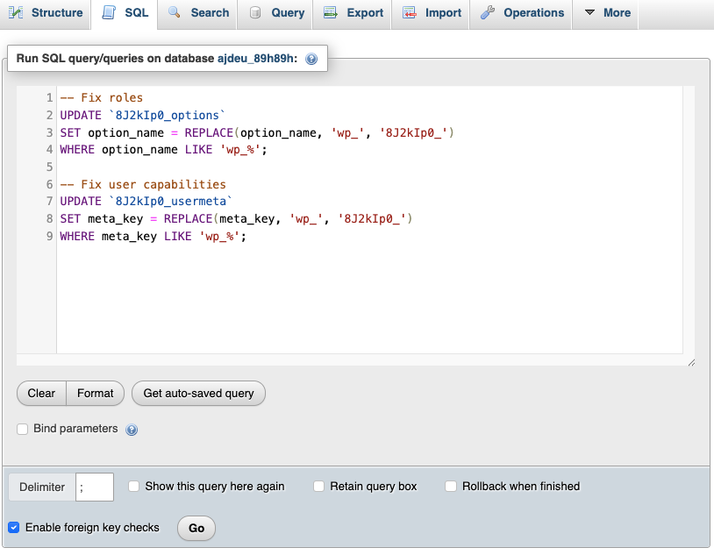Click `8J2kIp0_options` table name in editor
Screen dimensions: 714x555
coord(168,115)
